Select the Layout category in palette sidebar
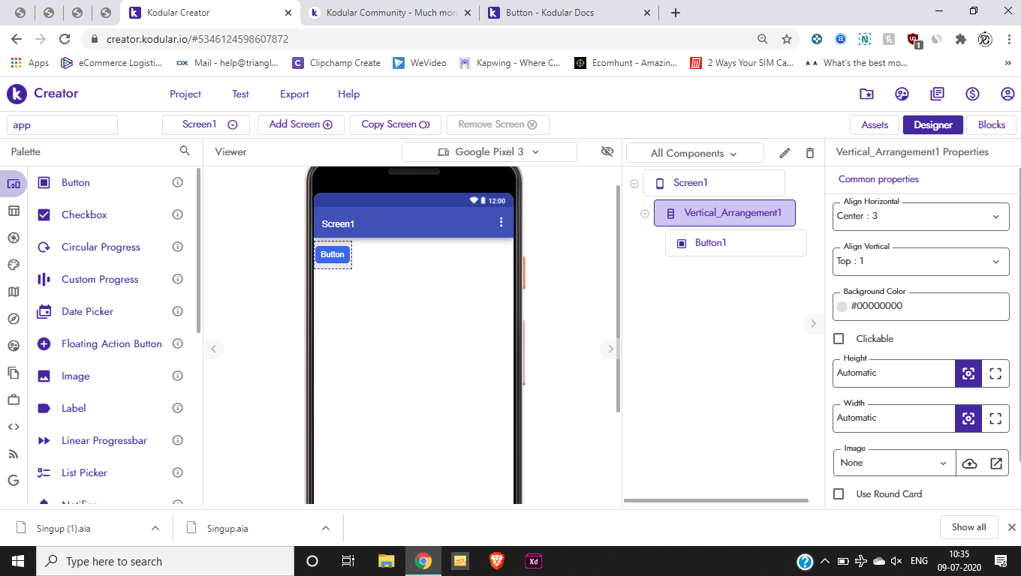This screenshot has height=576, width=1021. 14,211
